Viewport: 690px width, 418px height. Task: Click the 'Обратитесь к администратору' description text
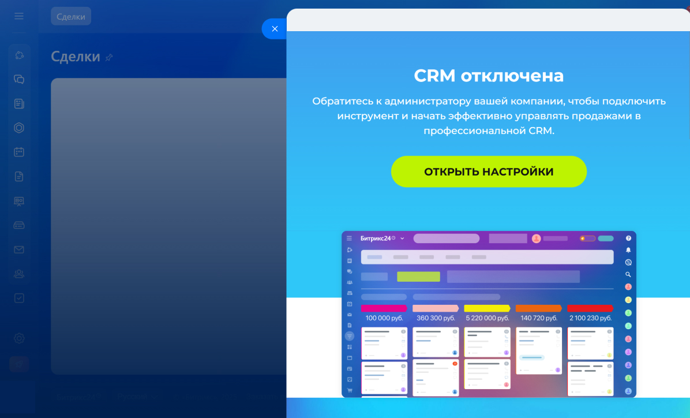coord(489,116)
